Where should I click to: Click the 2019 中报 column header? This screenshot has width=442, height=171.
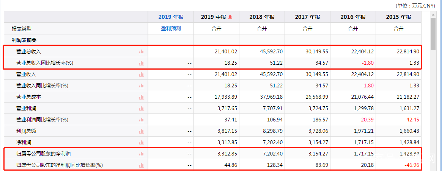213,17
